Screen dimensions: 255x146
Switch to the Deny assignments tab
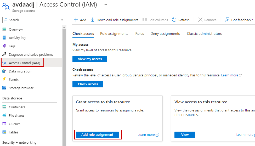click(x=165, y=34)
